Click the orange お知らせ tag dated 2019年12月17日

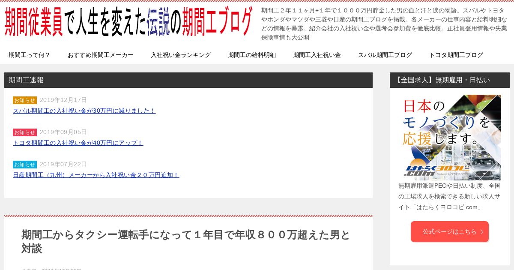[25, 100]
